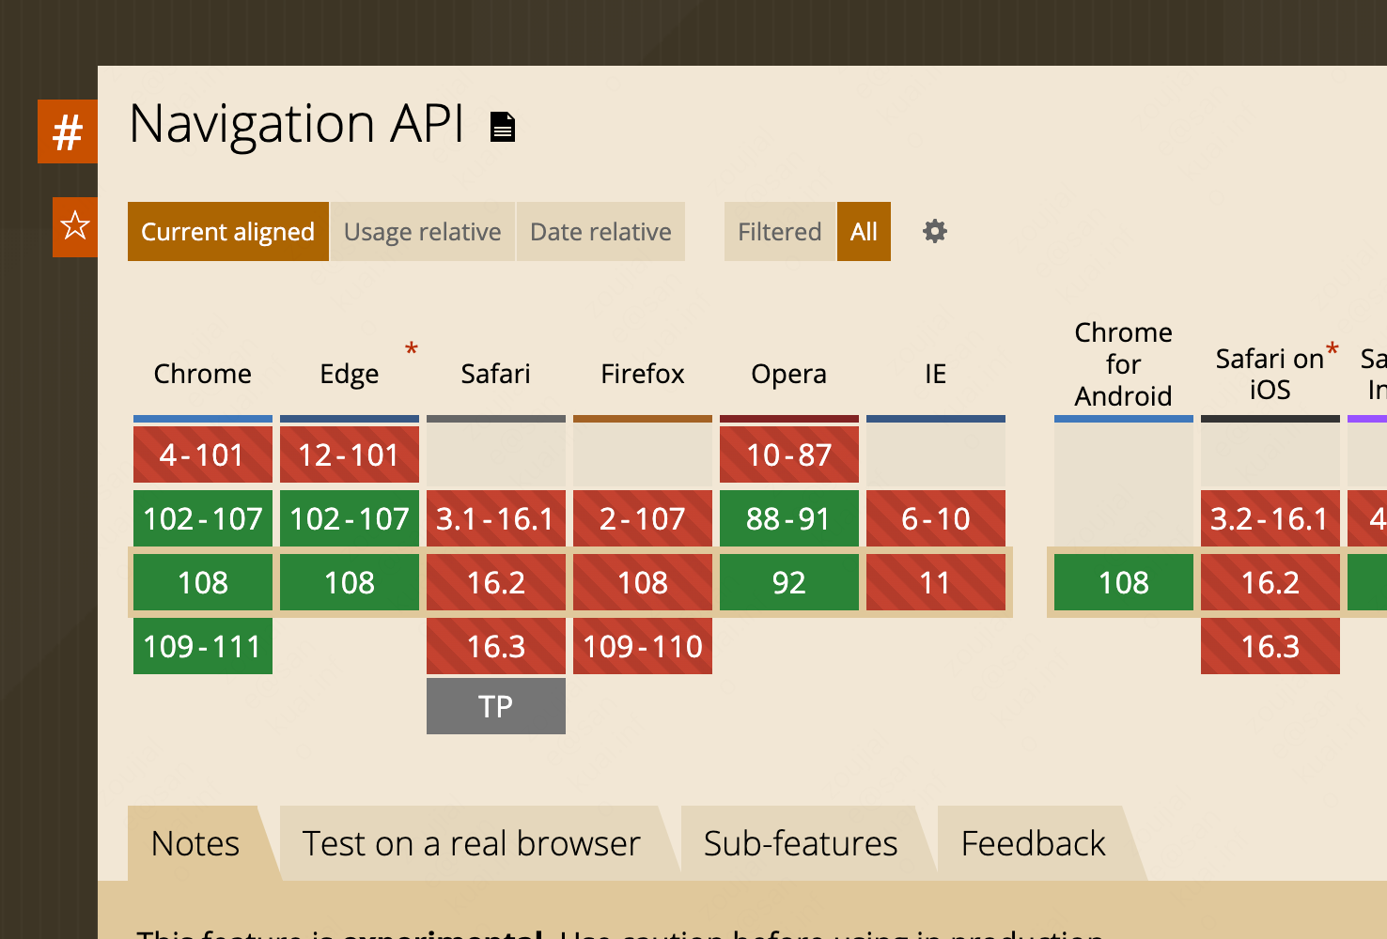The image size is (1387, 939).
Task: Click the Chrome column header
Action: click(203, 374)
